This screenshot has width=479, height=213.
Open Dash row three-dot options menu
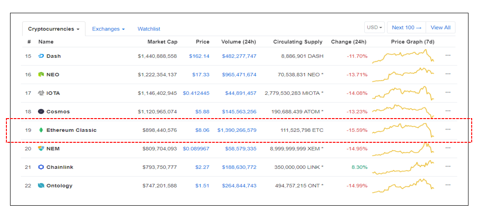pos(448,56)
